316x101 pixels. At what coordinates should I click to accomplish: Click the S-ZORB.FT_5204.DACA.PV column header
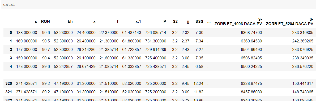[x=290, y=21]
